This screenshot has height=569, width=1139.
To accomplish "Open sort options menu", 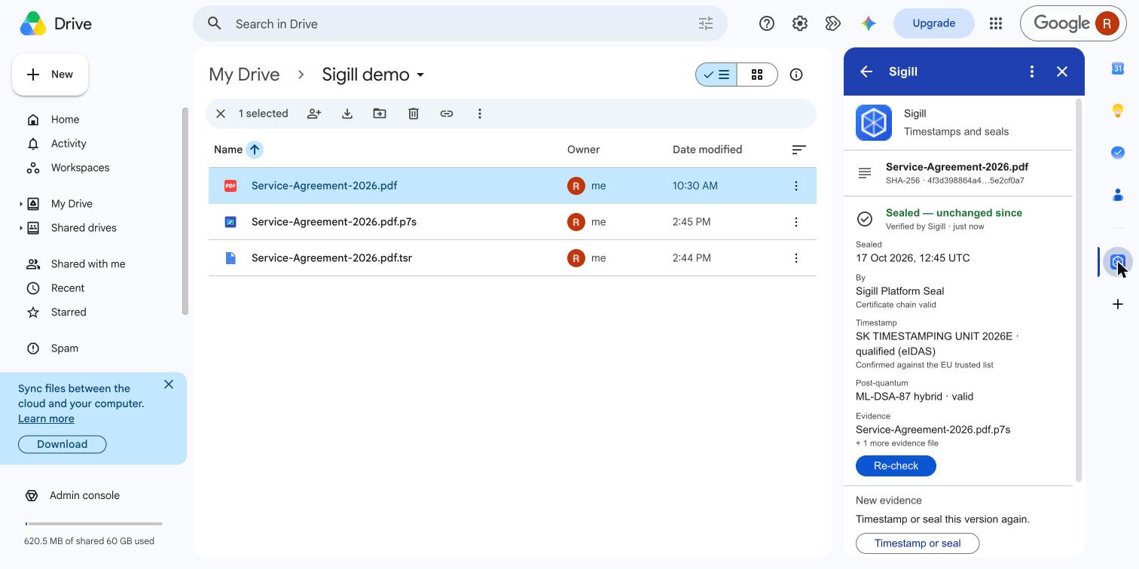I will coord(799,150).
